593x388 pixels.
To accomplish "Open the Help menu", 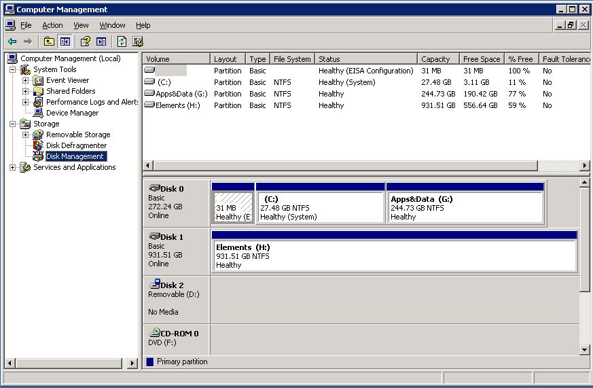I will click(143, 25).
